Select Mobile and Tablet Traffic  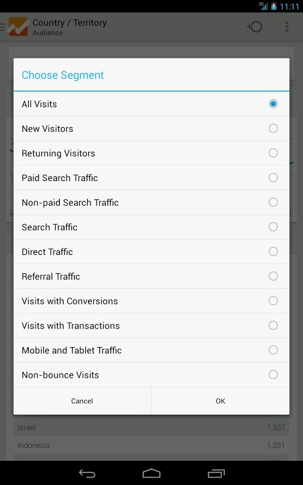point(151,350)
